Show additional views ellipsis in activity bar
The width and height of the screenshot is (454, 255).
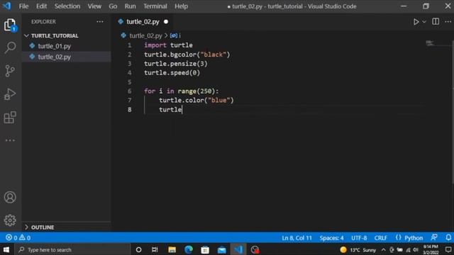10,140
